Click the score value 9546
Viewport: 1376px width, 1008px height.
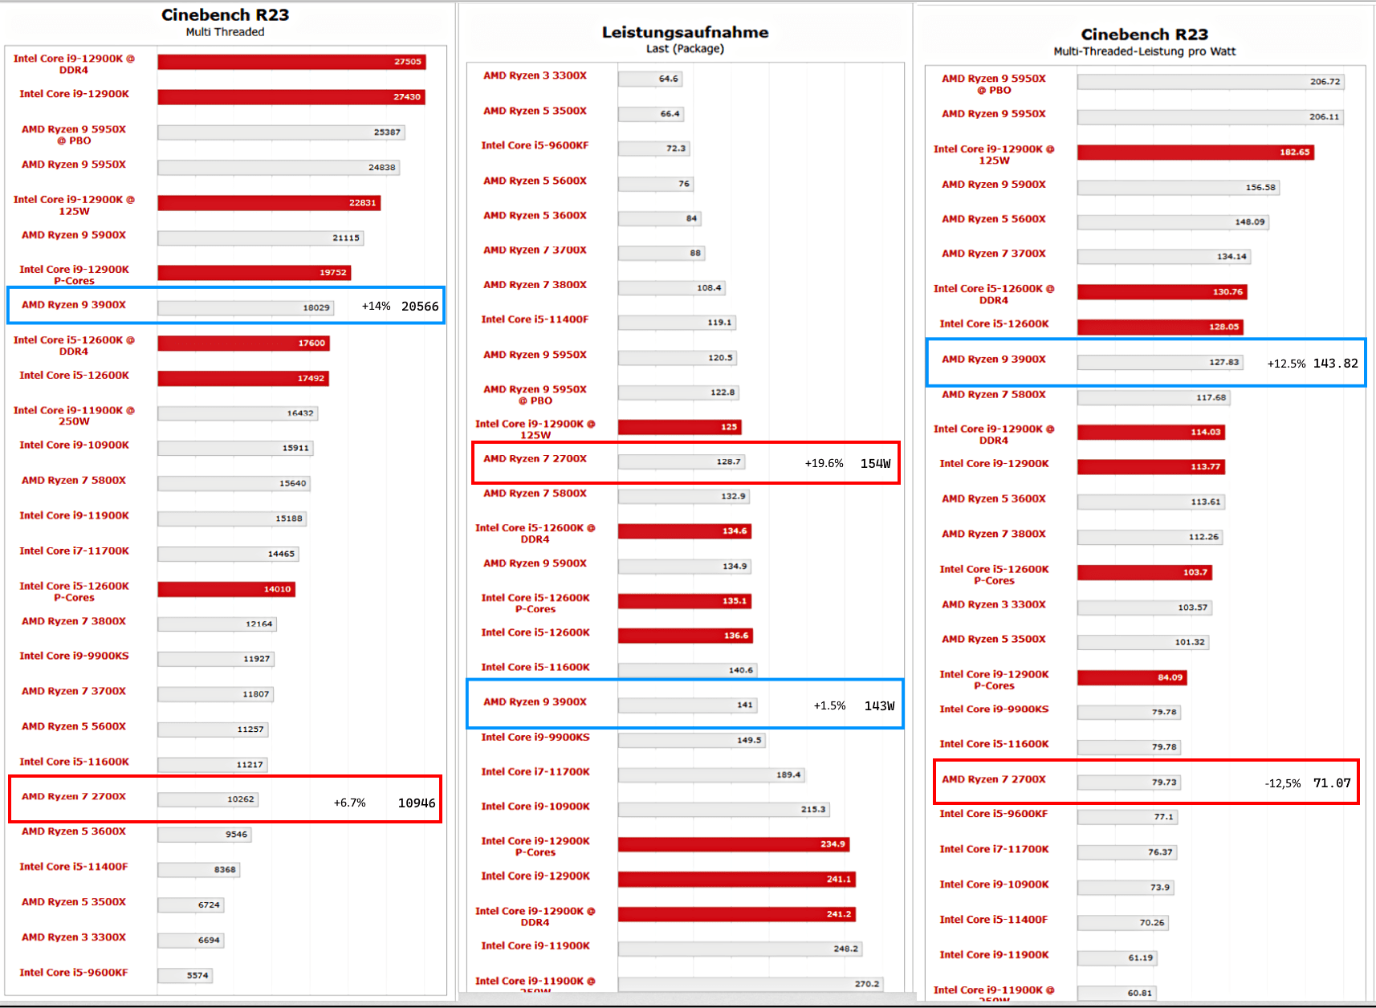coord(236,835)
